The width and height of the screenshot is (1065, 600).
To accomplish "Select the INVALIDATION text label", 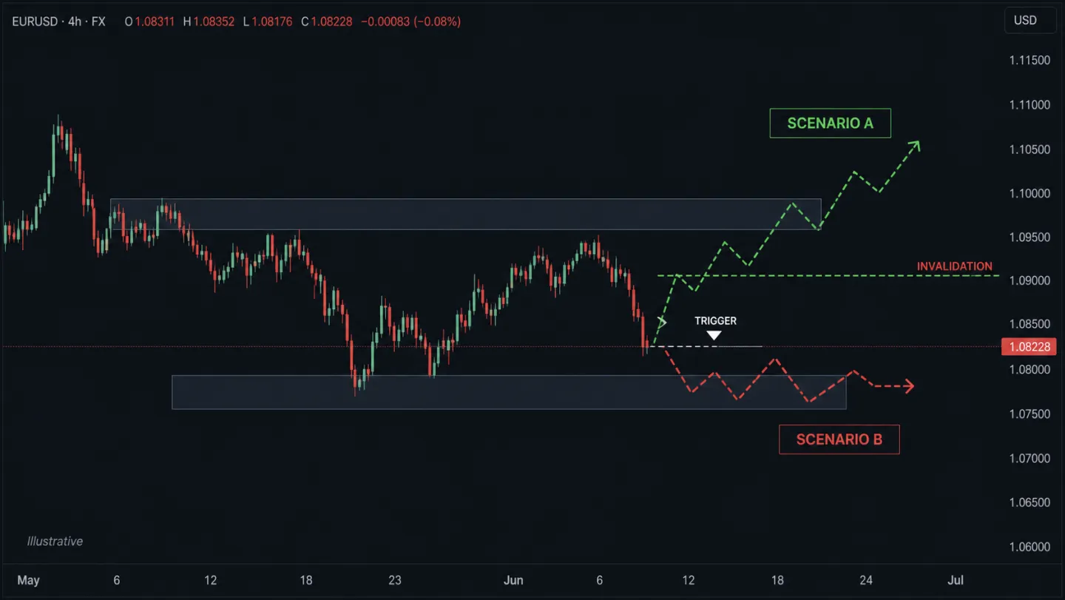I will 955,266.
